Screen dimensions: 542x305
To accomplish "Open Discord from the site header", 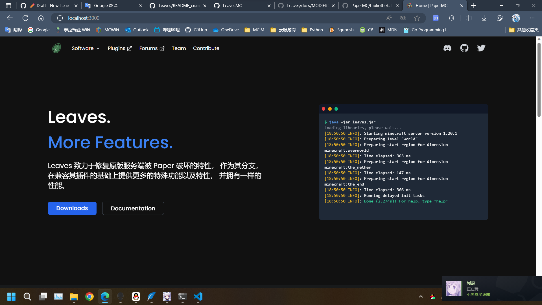I will pos(447,48).
